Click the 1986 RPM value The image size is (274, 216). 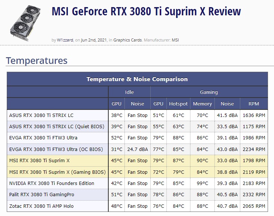pos(254,138)
